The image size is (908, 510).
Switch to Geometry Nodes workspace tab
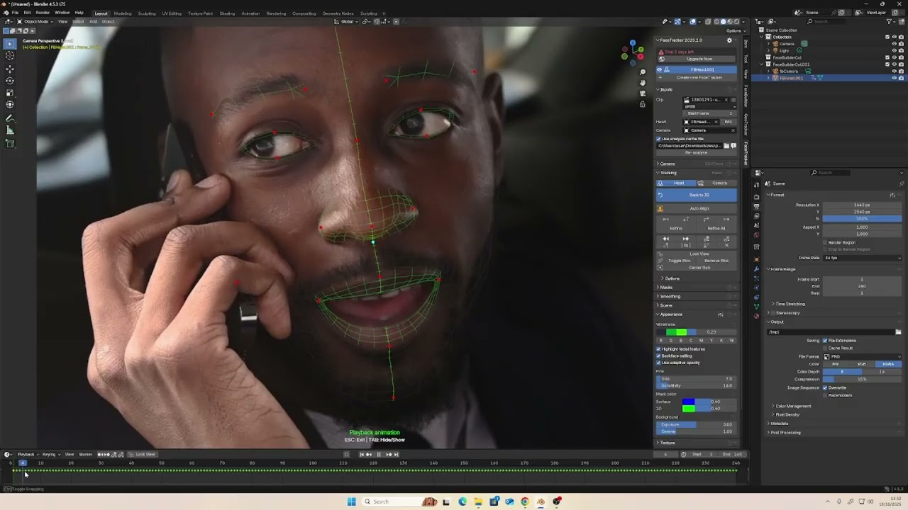tap(338, 13)
